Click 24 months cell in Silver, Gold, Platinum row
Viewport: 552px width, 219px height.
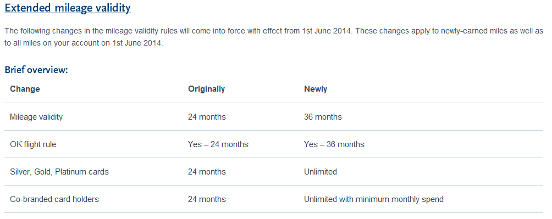pos(207,172)
